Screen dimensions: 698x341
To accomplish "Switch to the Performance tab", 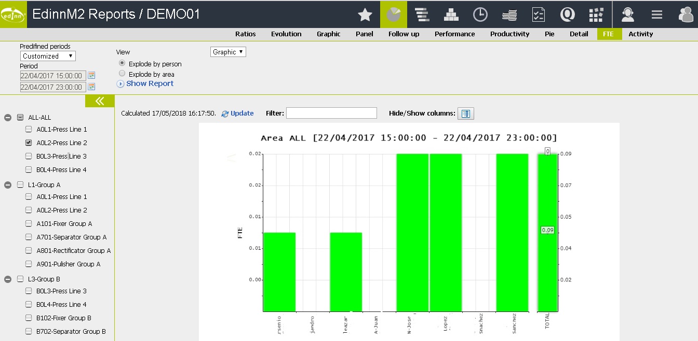I will pyautogui.click(x=455, y=34).
